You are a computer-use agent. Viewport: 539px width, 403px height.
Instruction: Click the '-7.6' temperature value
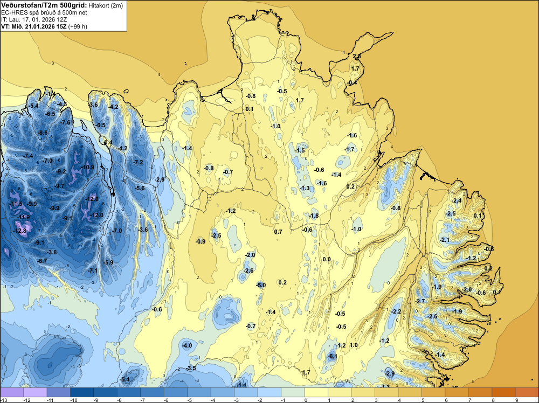[65, 122]
